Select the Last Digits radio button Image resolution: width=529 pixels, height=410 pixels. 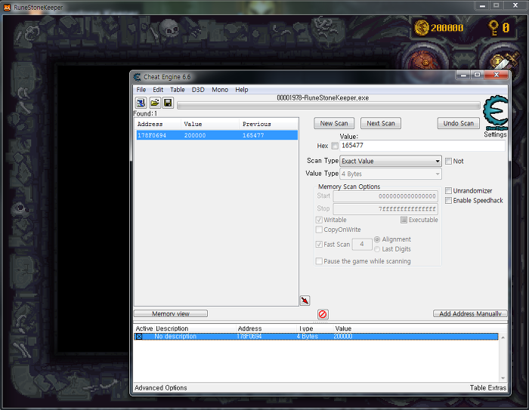377,249
